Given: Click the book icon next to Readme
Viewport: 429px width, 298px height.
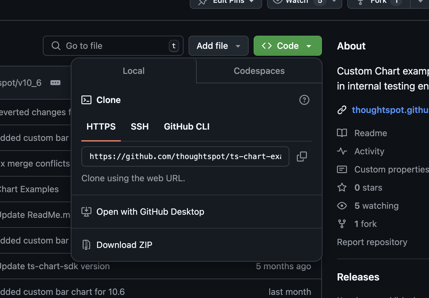Looking at the screenshot, I should tap(342, 133).
